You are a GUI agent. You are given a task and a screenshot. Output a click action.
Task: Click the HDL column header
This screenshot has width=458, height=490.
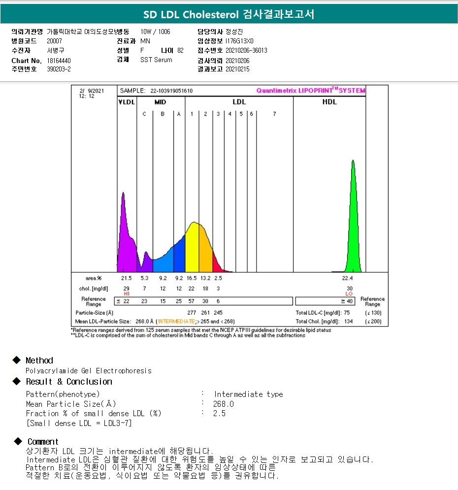329,102
